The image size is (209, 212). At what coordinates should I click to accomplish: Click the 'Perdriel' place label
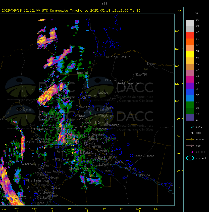coord(61,147)
